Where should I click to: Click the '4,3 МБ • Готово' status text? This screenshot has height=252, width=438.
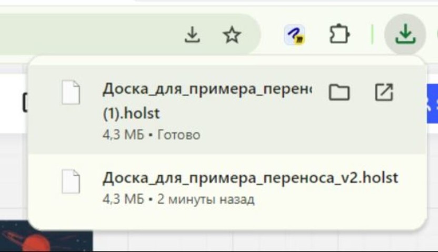[152, 135]
